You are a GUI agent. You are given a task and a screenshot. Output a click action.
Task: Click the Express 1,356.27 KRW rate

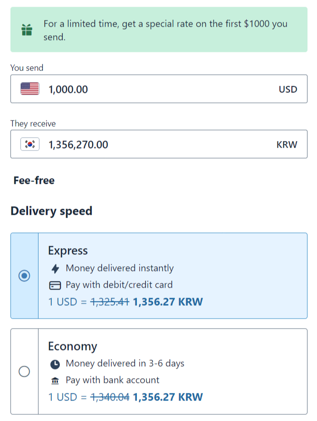[168, 302]
